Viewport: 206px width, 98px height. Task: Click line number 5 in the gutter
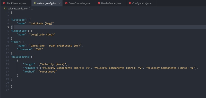click(8, 27)
